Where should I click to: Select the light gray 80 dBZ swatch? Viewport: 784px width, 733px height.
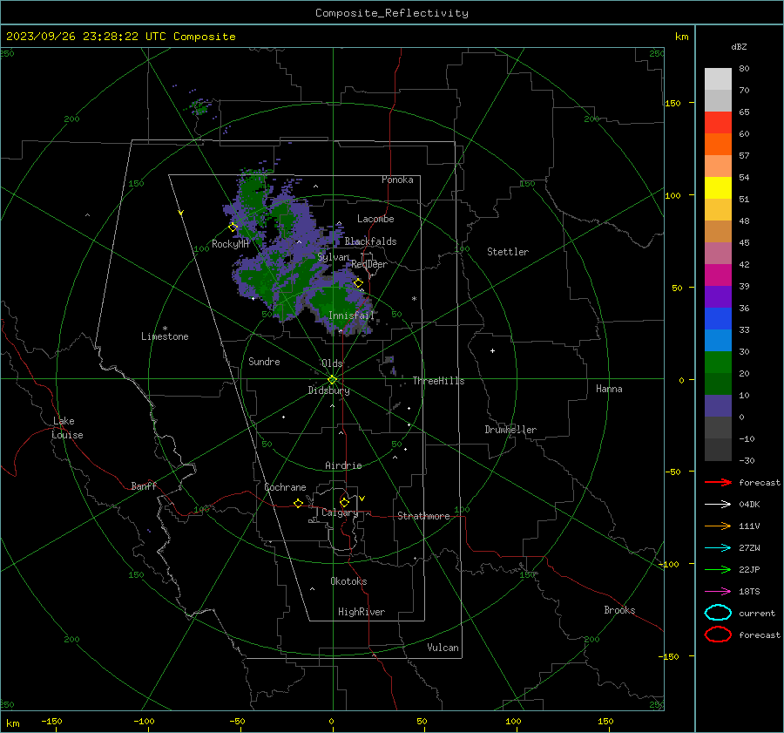(x=718, y=78)
